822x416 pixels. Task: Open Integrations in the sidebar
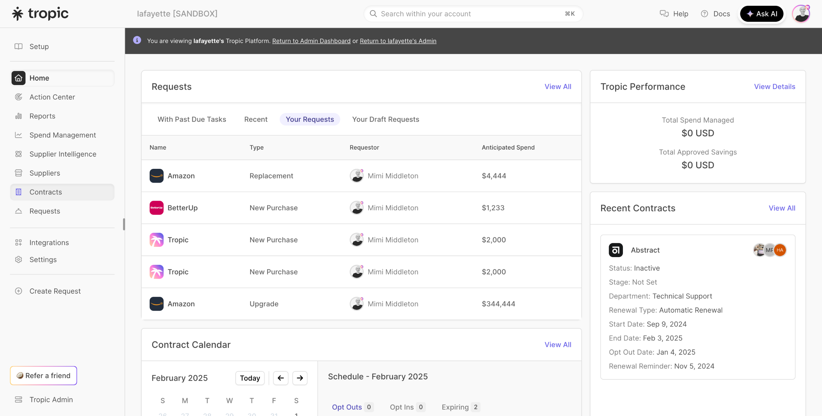[x=49, y=243]
